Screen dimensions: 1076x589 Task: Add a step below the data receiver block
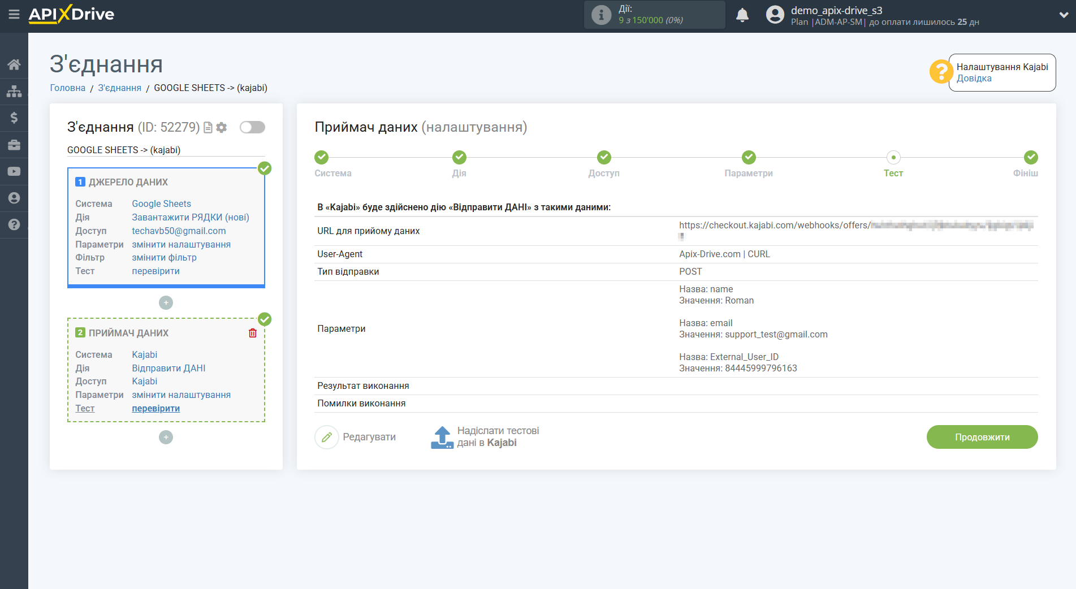coord(166,438)
